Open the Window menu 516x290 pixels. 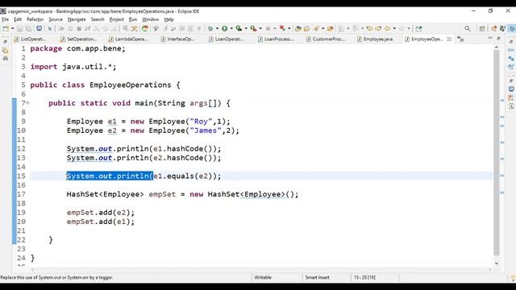click(151, 19)
